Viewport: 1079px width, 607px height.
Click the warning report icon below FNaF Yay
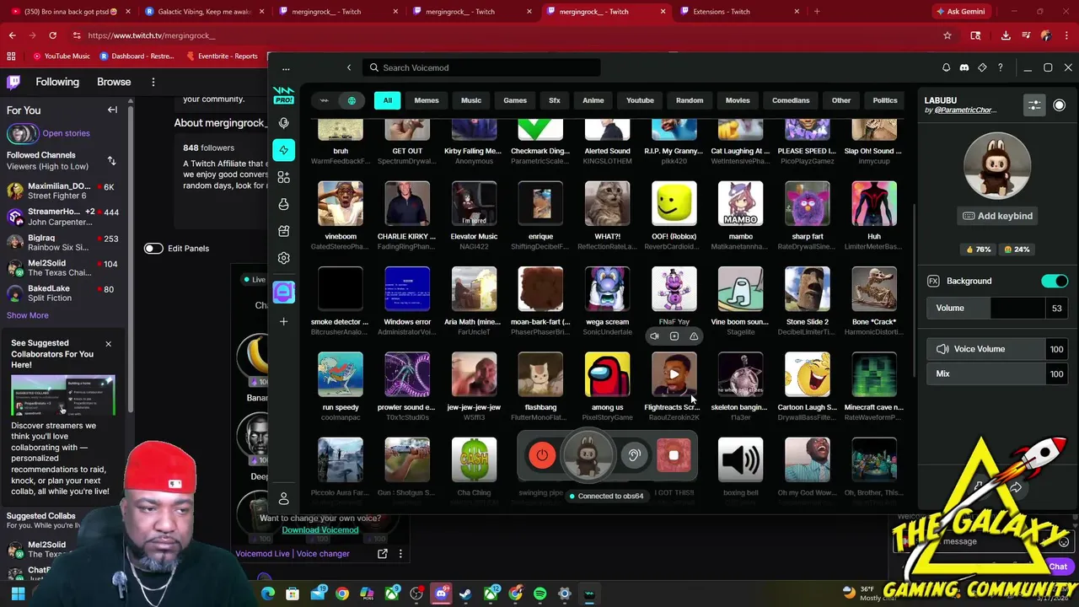[x=694, y=336]
